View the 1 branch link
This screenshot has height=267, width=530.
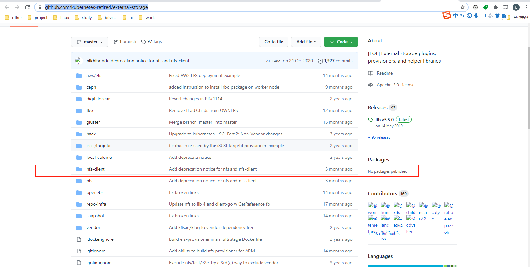(x=125, y=42)
